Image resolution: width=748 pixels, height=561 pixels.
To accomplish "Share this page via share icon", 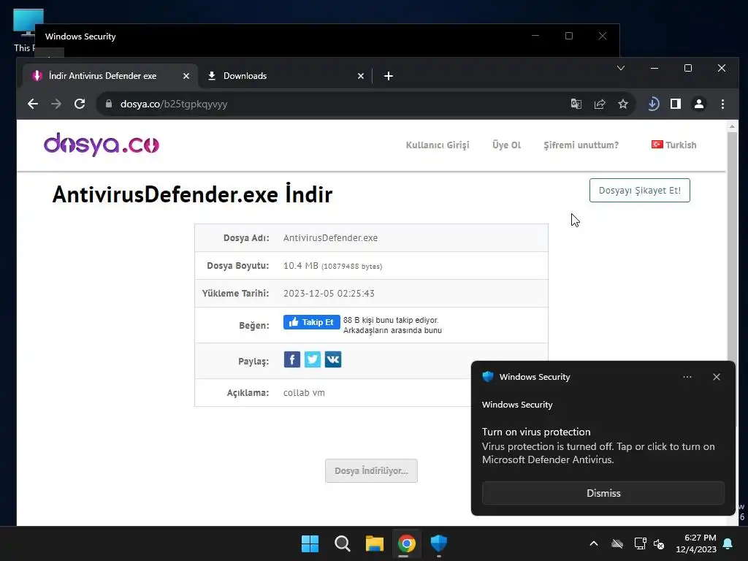I will pos(600,104).
